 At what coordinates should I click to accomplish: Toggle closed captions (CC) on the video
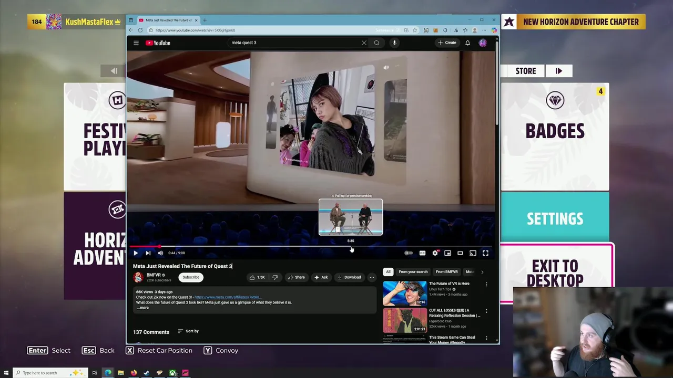[x=422, y=253]
